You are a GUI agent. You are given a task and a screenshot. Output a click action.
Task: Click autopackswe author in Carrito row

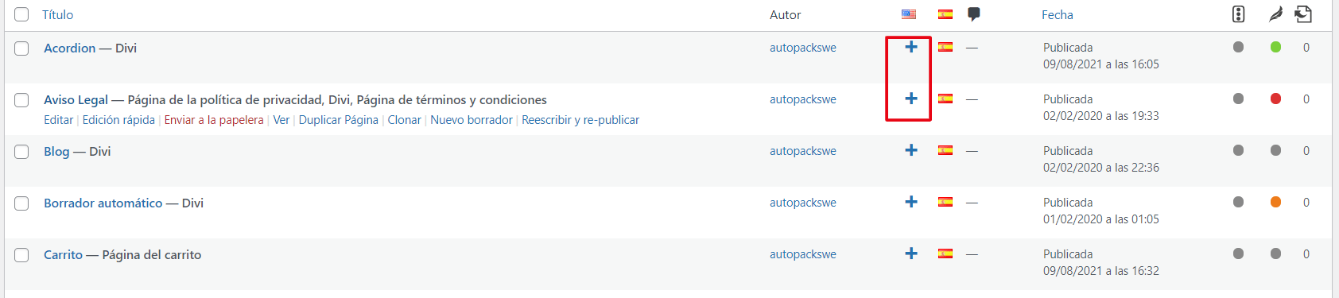point(803,254)
